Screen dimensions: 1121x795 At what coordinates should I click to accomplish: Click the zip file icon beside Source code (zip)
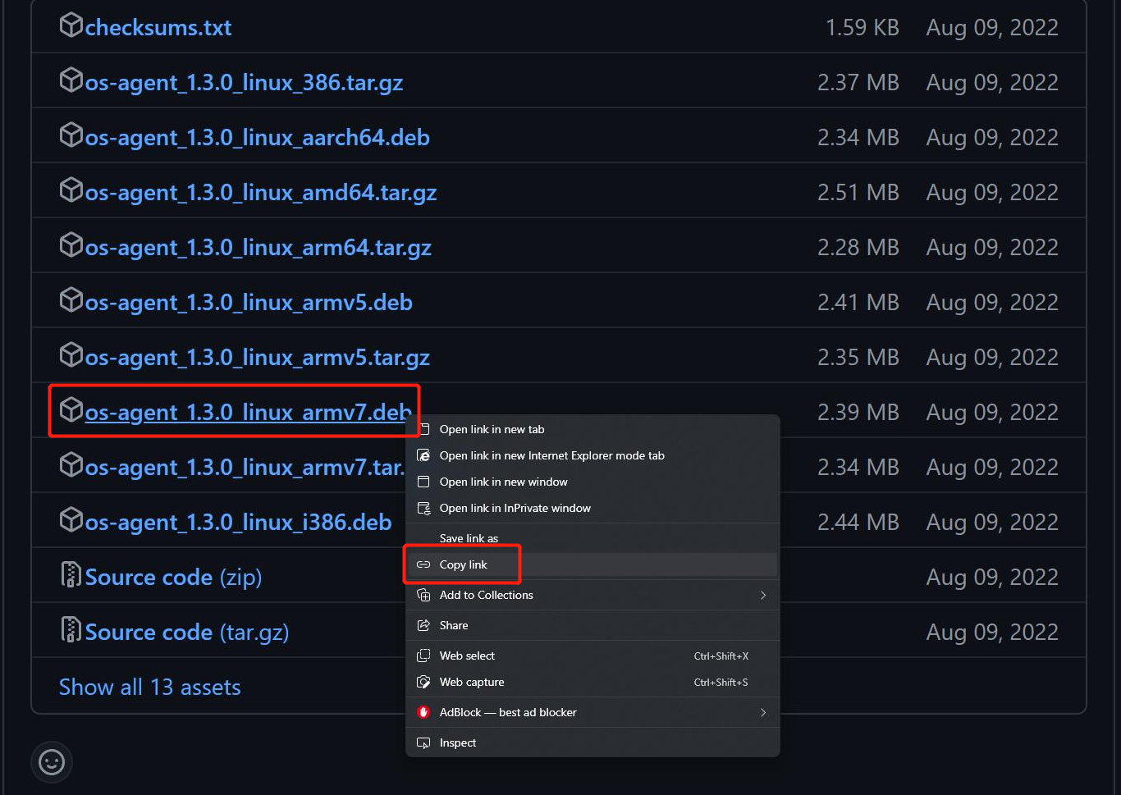pos(71,575)
